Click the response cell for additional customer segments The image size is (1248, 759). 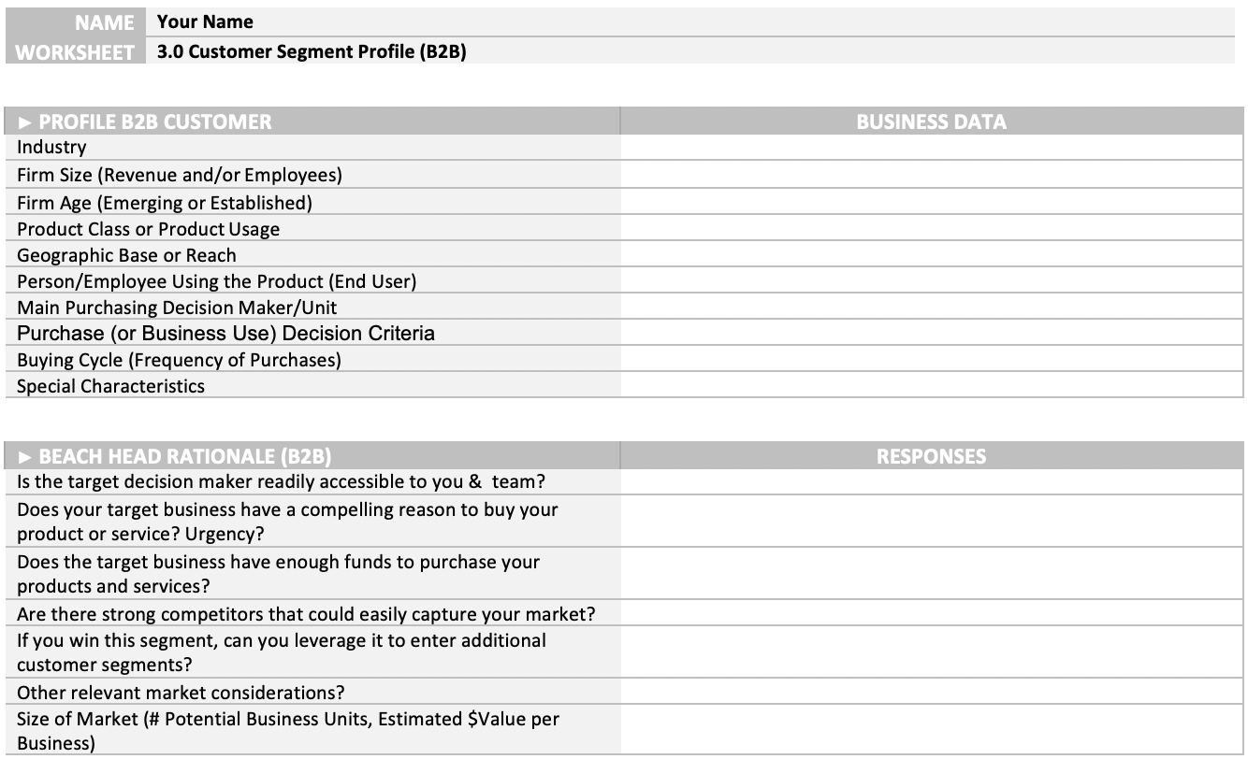tap(931, 652)
